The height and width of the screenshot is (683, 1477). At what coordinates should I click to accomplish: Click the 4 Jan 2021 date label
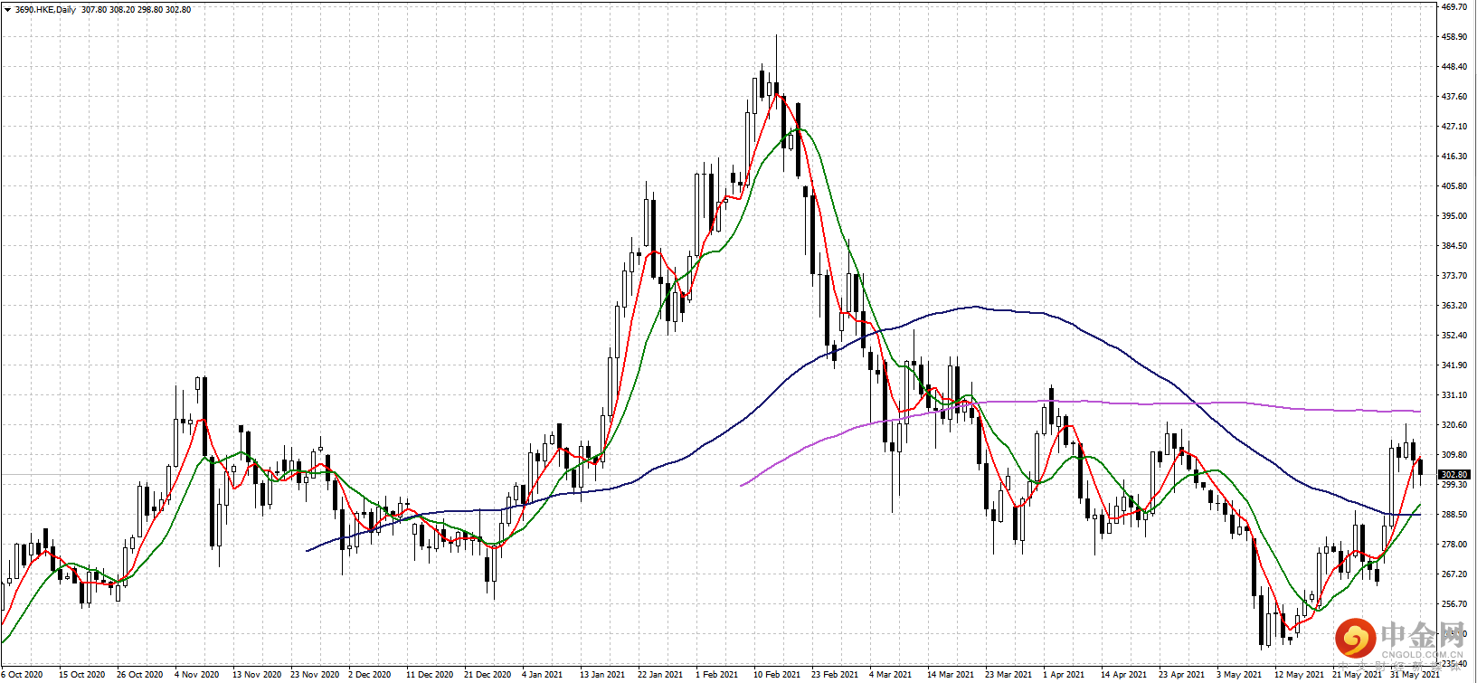click(x=542, y=675)
